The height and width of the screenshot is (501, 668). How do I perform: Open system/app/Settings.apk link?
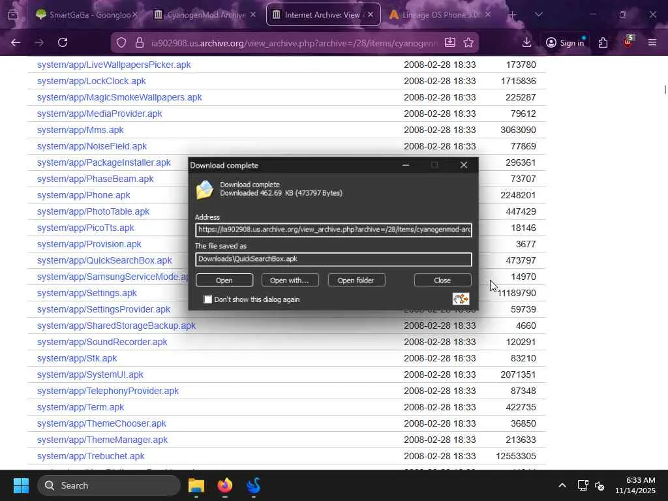coord(87,293)
